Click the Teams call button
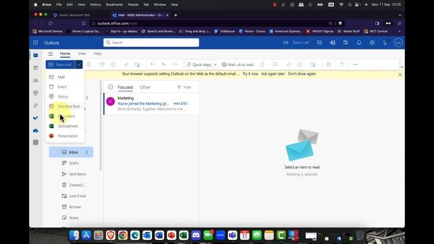 [x=296, y=43]
